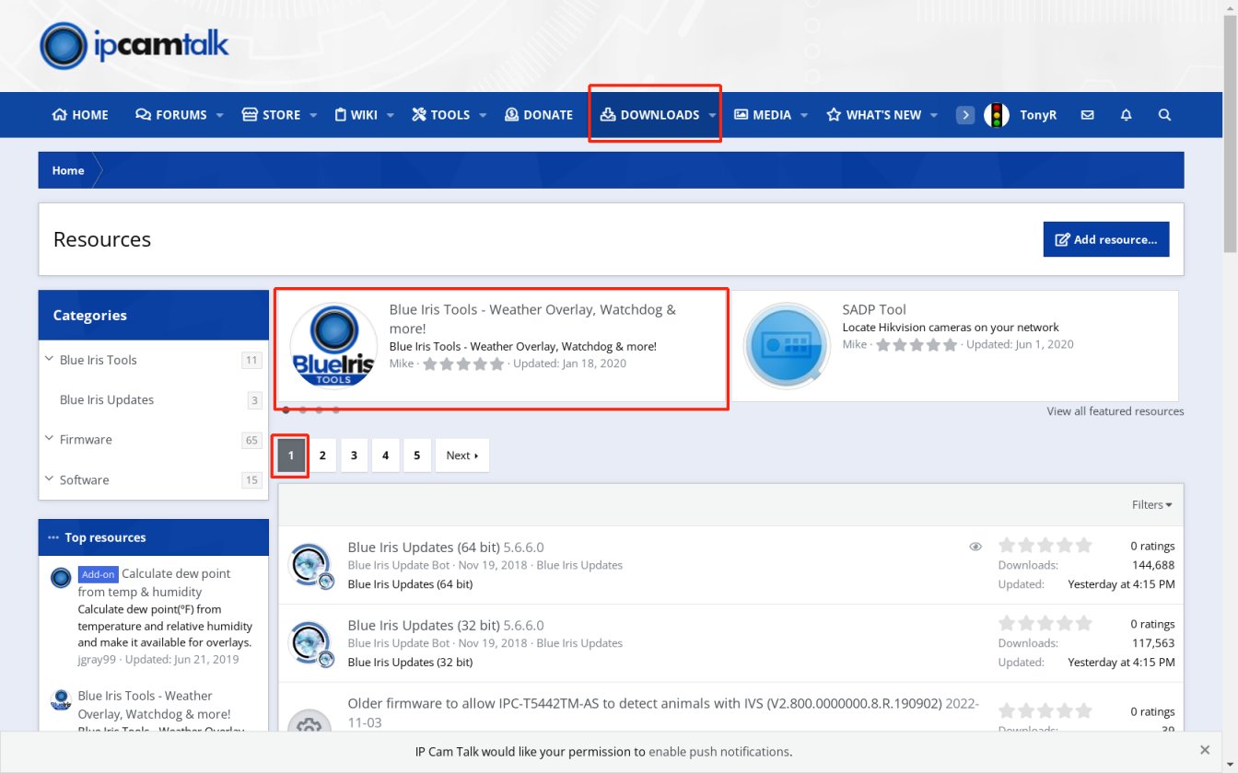The image size is (1238, 773).
Task: Click the enable push notifications link
Action: pos(718,752)
